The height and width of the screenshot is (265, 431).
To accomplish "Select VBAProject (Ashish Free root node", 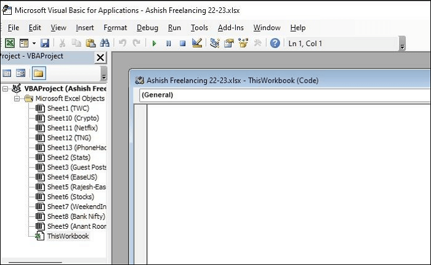I will pyautogui.click(x=65, y=89).
